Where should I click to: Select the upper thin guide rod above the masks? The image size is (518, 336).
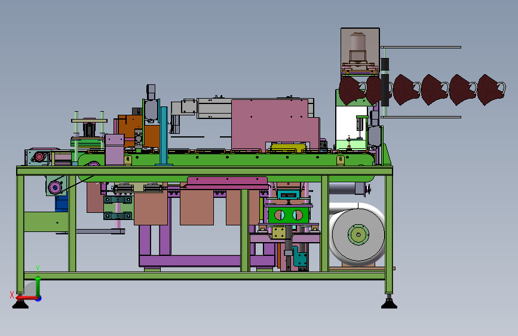pyautogui.click(x=421, y=47)
